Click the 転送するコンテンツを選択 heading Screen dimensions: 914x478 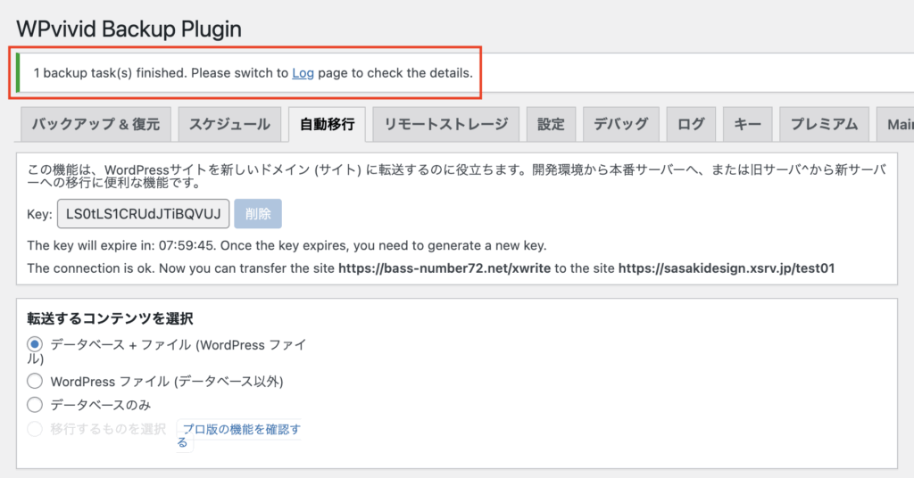click(110, 318)
